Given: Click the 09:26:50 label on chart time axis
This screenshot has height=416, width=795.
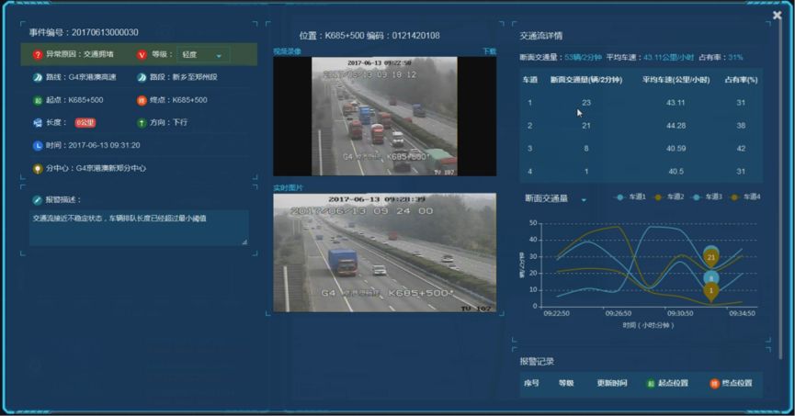Looking at the screenshot, I should point(619,314).
